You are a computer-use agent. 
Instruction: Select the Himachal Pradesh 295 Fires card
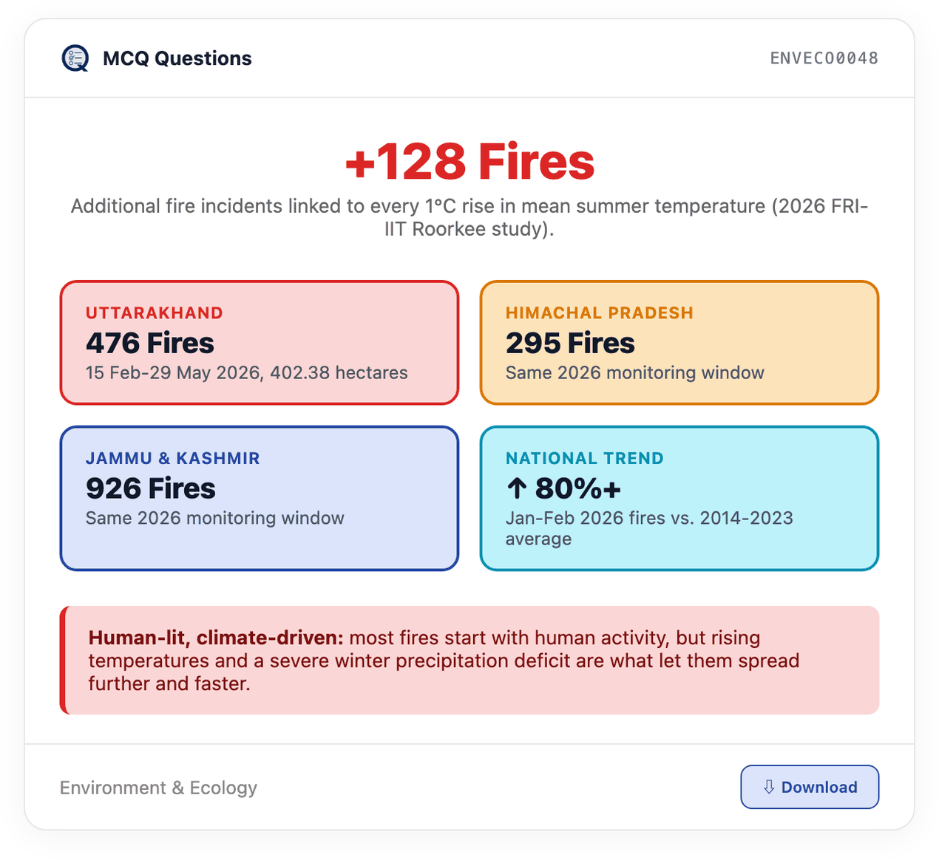[x=679, y=343]
